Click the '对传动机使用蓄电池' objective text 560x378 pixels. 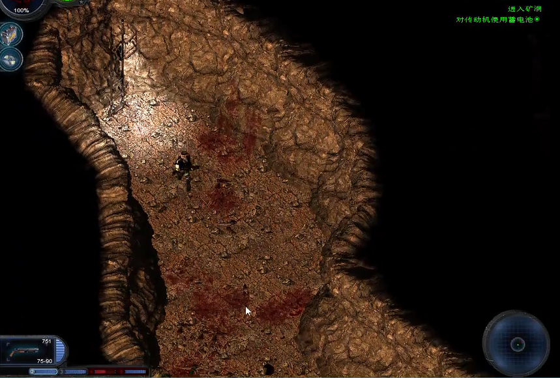(494, 20)
